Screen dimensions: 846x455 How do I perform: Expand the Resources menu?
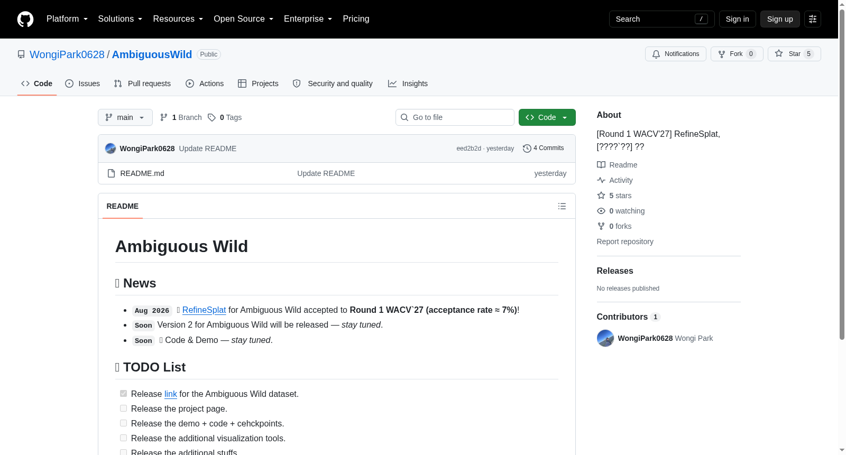(178, 19)
